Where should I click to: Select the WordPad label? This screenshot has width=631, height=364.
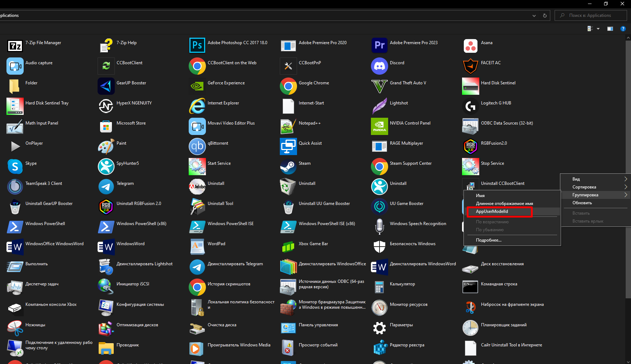pos(216,244)
